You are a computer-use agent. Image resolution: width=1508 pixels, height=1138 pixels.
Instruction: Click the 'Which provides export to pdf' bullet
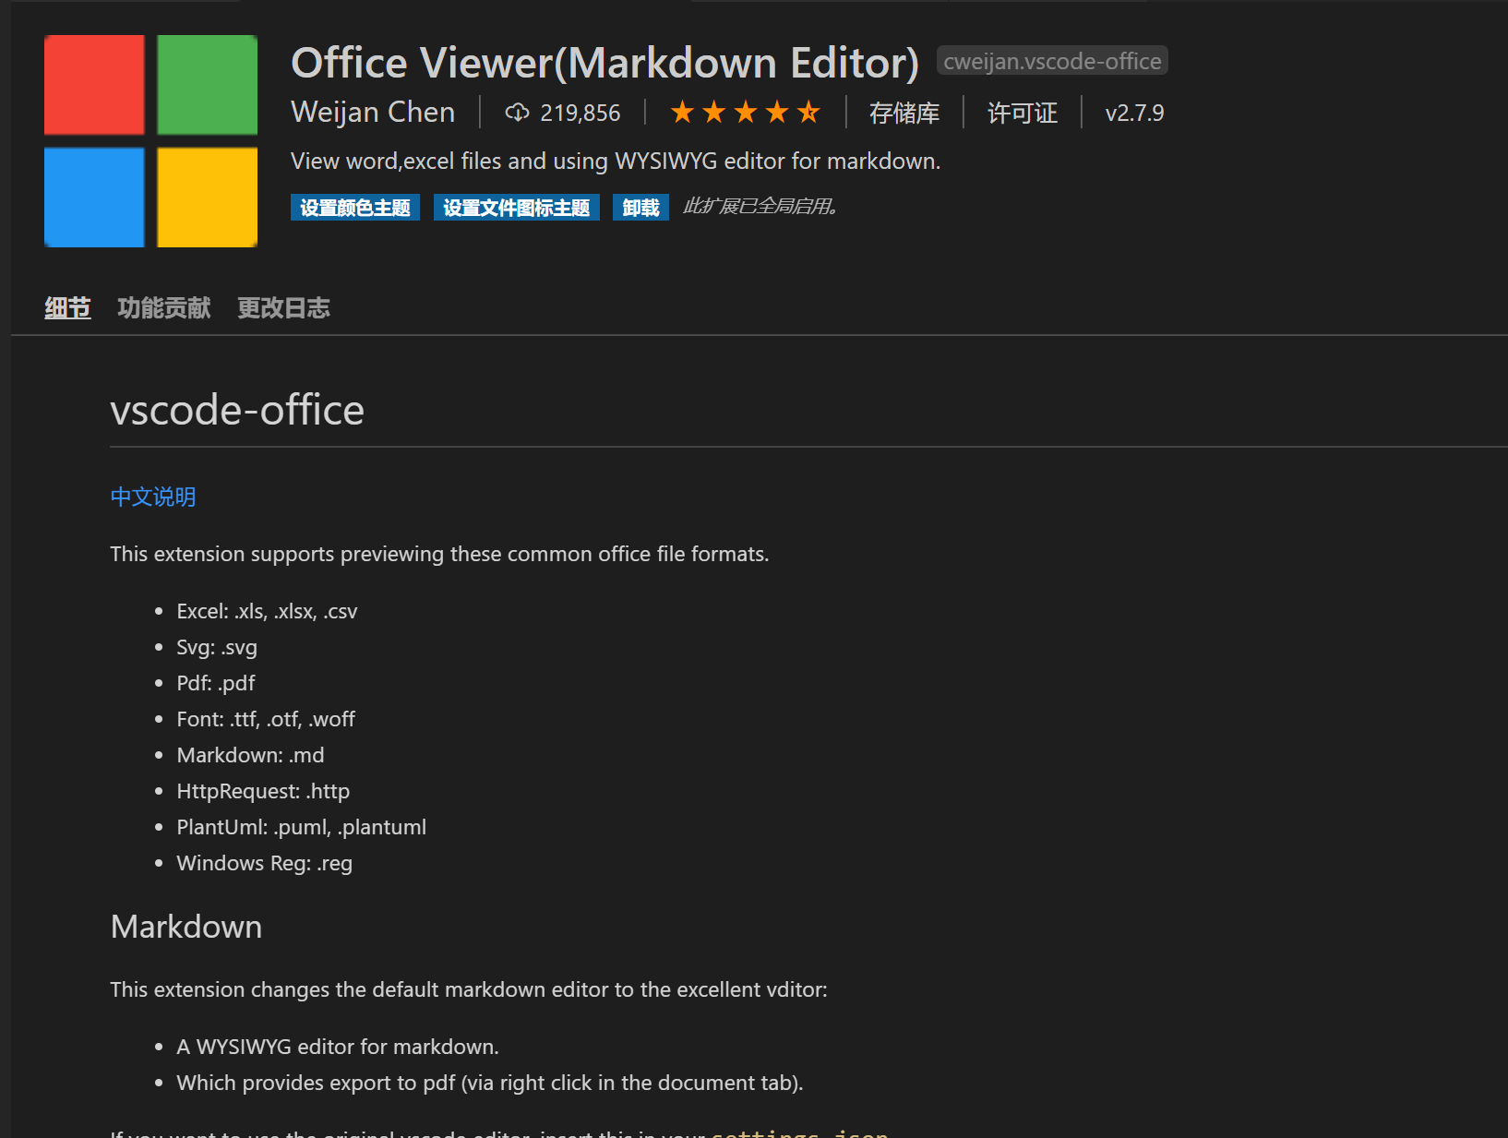coord(490,1083)
